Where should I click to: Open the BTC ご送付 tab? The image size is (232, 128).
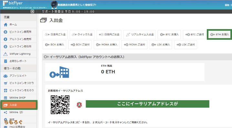click(195, 35)
